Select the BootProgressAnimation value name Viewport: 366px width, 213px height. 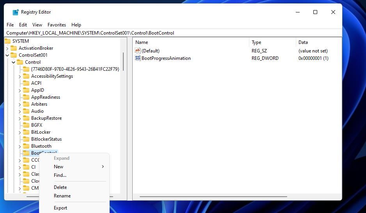pos(166,58)
